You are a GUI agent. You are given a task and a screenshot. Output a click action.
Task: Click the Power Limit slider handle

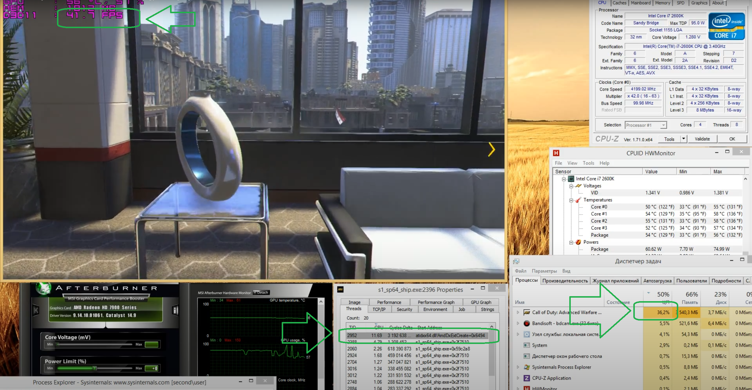(x=95, y=368)
